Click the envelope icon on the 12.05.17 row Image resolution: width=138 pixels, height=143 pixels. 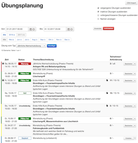click(3, 80)
